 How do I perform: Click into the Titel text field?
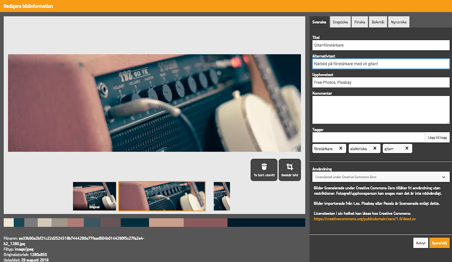pyautogui.click(x=381, y=45)
